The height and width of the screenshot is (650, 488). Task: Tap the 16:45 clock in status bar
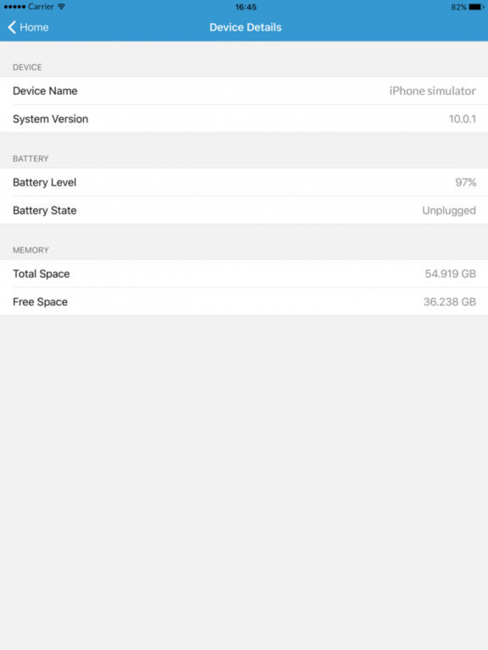click(x=245, y=6)
